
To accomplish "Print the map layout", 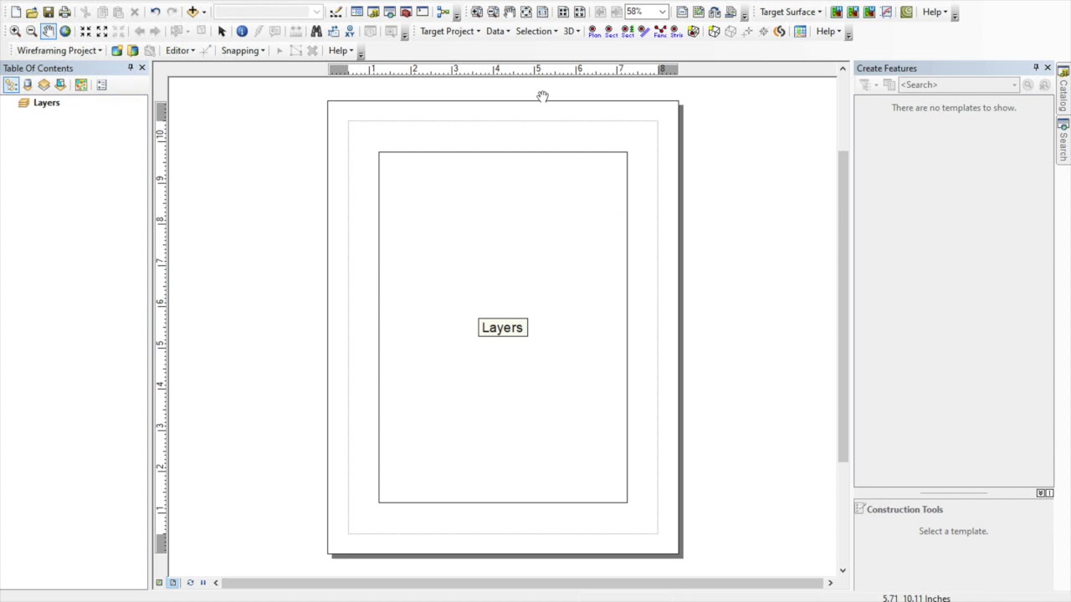I will [64, 12].
